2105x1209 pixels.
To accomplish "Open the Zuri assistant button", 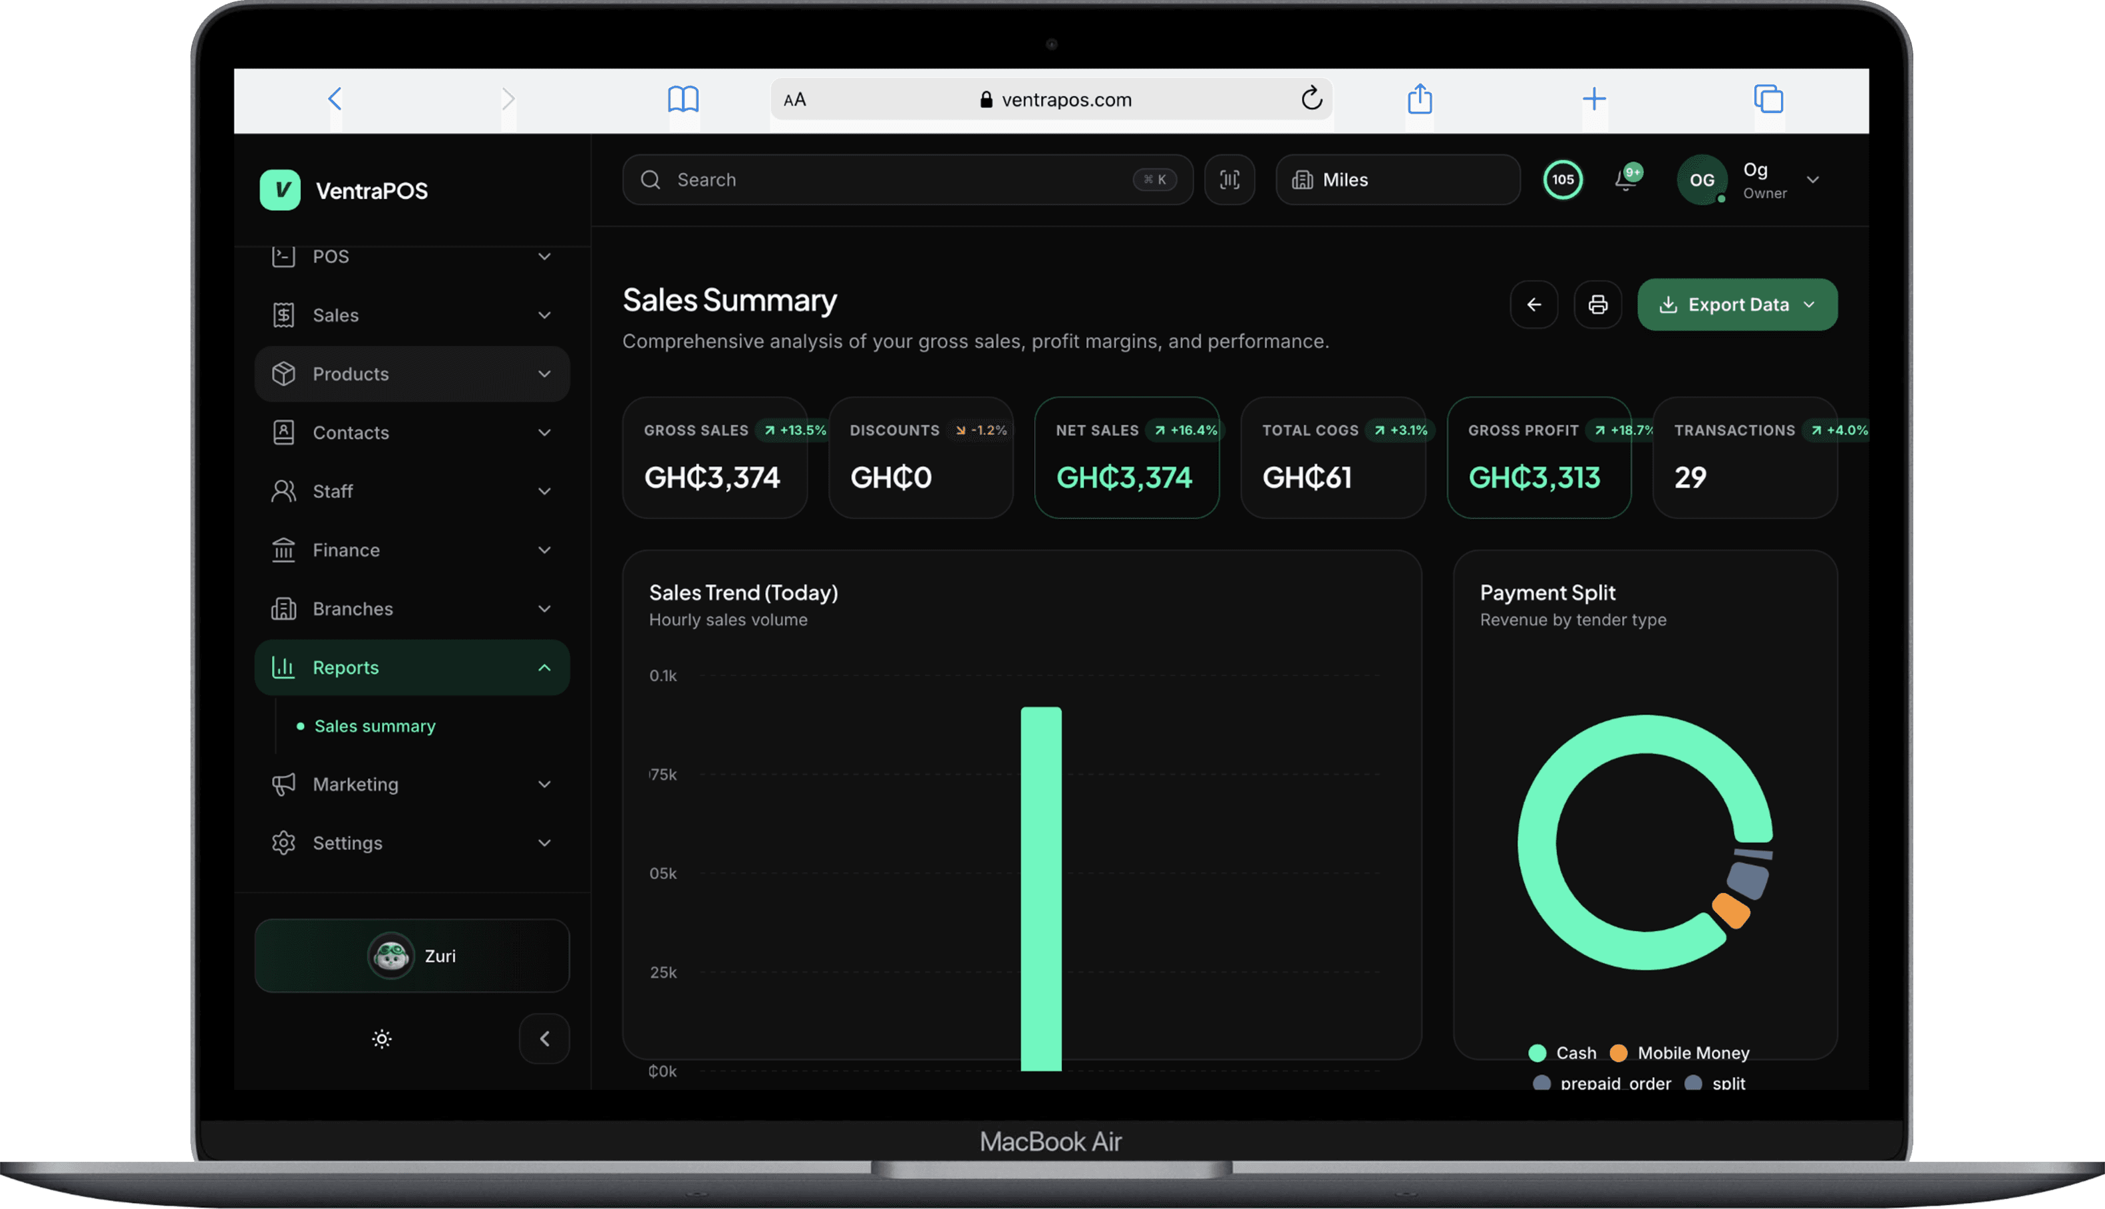I will pyautogui.click(x=412, y=956).
